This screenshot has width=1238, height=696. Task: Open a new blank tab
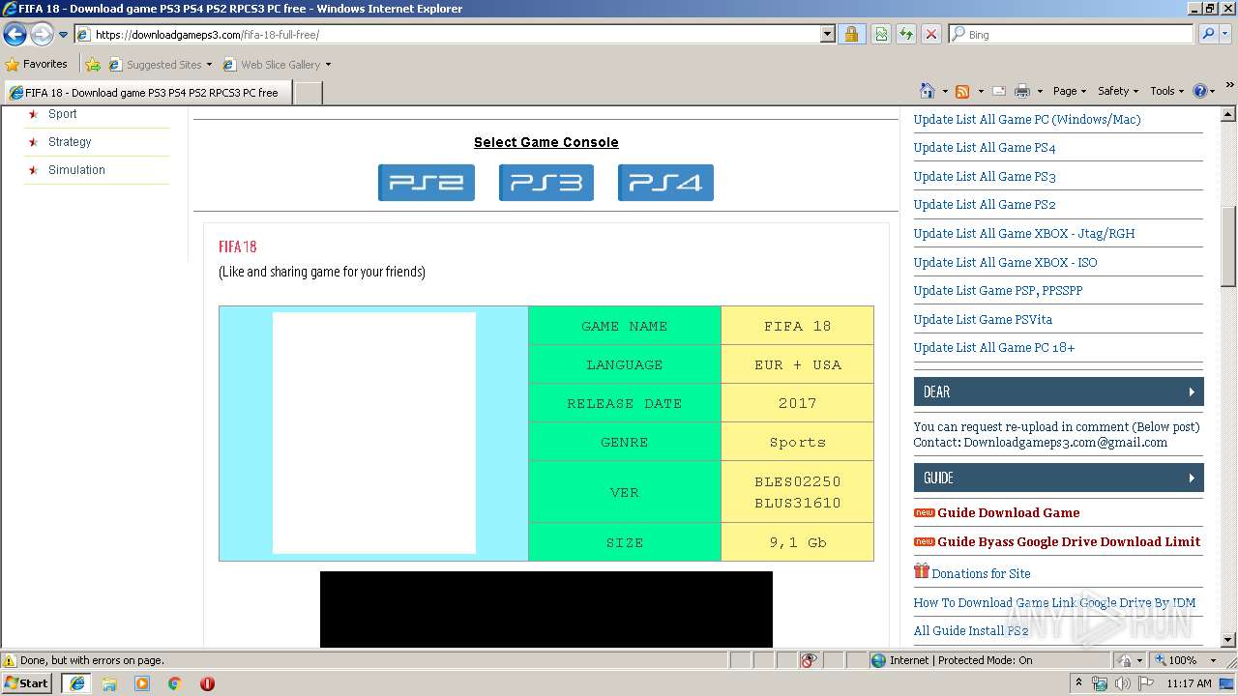[x=308, y=93]
